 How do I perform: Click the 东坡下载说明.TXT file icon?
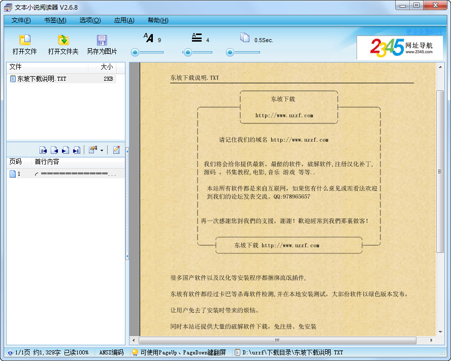(13, 79)
